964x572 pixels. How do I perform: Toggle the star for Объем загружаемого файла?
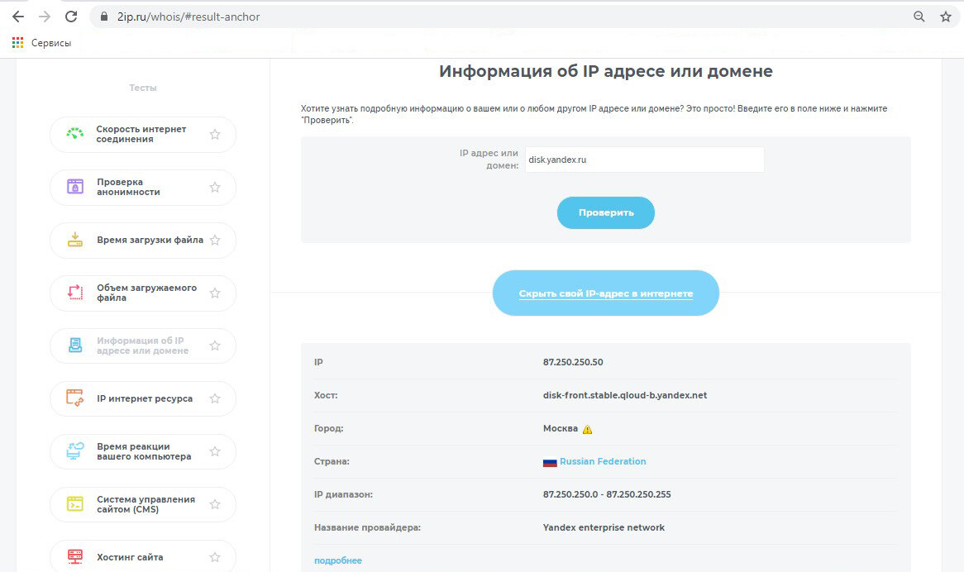tap(215, 293)
